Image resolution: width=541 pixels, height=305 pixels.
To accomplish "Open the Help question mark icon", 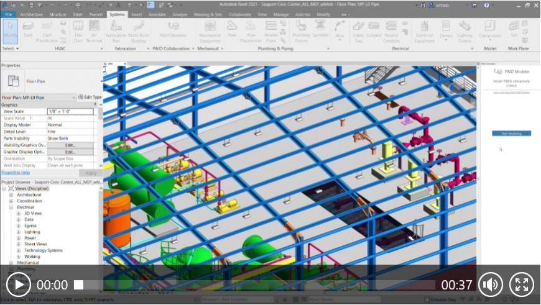I will tap(486, 5).
